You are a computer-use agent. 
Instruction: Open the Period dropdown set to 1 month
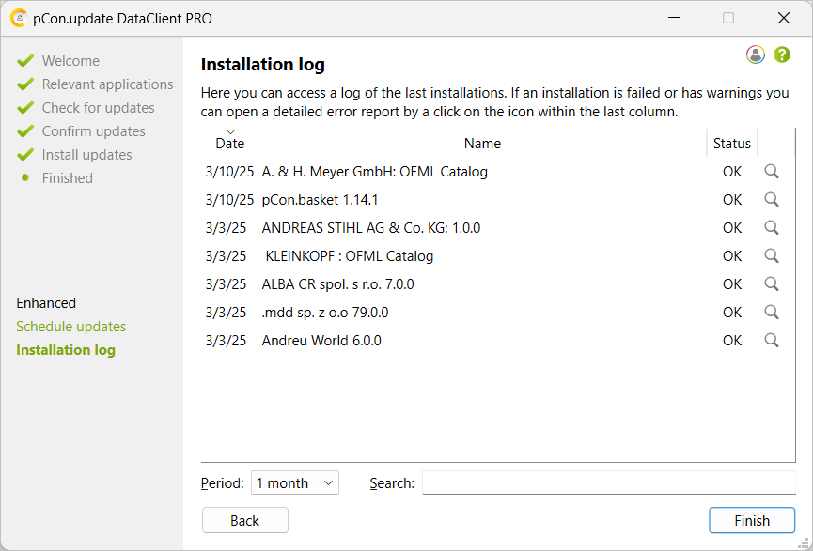(x=295, y=482)
